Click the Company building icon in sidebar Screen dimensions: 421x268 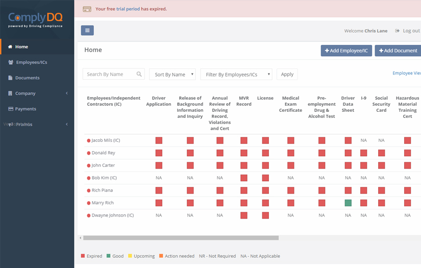(x=10, y=93)
